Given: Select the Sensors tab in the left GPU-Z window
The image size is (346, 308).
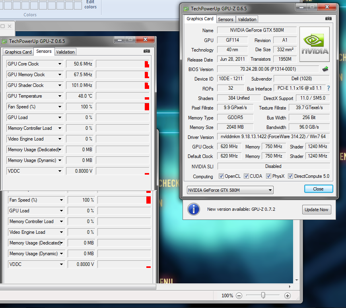Looking at the screenshot, I should (x=44, y=51).
